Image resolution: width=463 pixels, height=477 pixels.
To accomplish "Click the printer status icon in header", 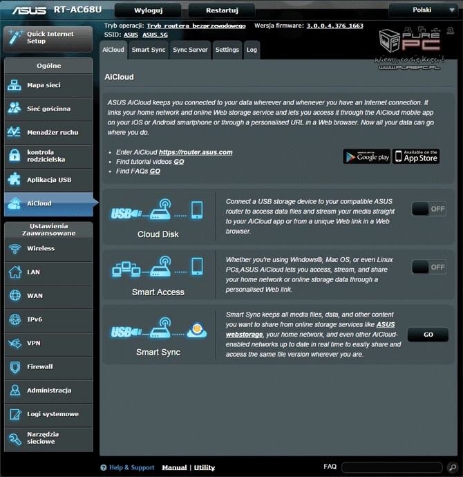I will click(451, 30).
